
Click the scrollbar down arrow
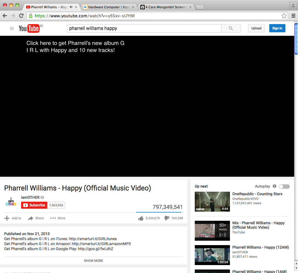click(x=296, y=268)
